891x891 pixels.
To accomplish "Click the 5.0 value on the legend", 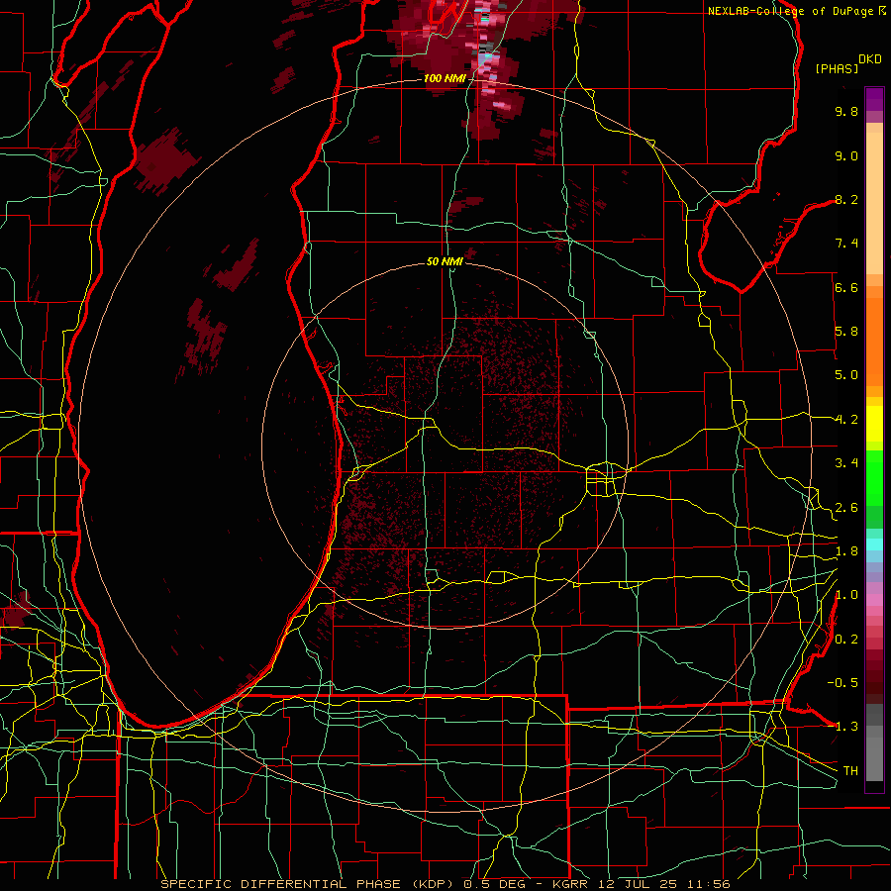I will (846, 375).
